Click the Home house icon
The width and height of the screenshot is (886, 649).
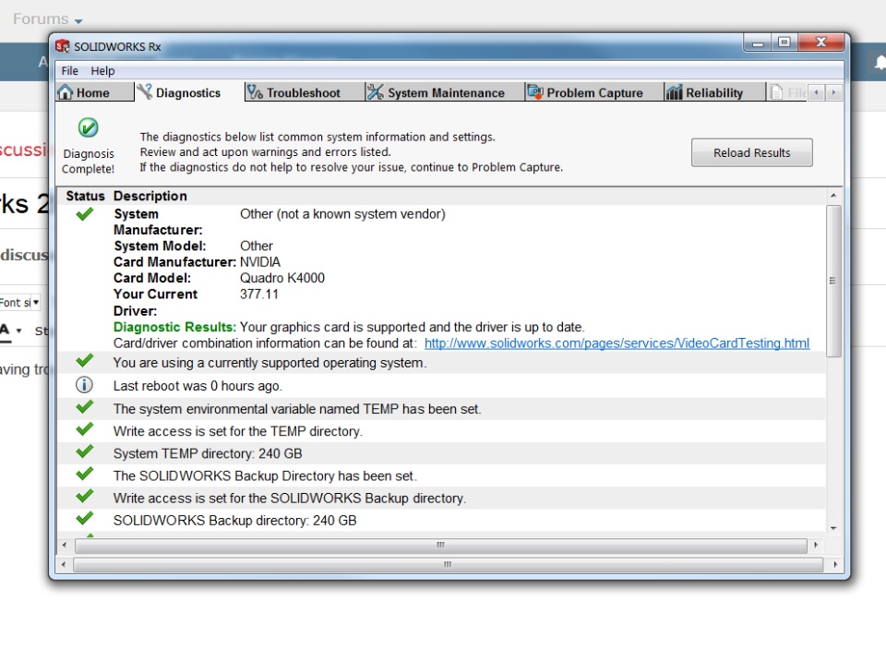66,92
